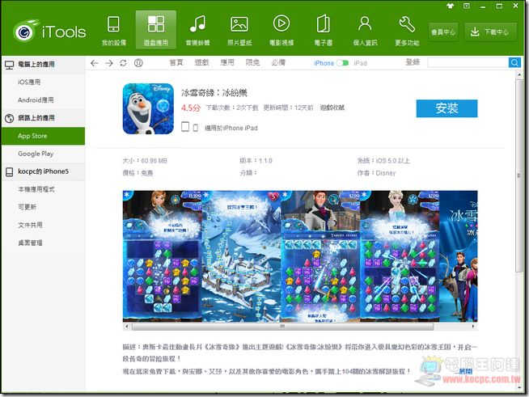The width and height of the screenshot is (529, 397).
Task: Expand description with 展開 link
Action: (466, 371)
